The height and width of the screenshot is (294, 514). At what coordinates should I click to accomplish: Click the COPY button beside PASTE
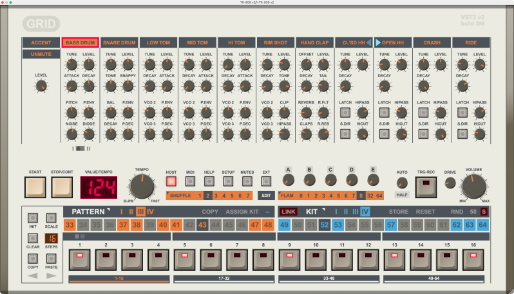pyautogui.click(x=33, y=259)
